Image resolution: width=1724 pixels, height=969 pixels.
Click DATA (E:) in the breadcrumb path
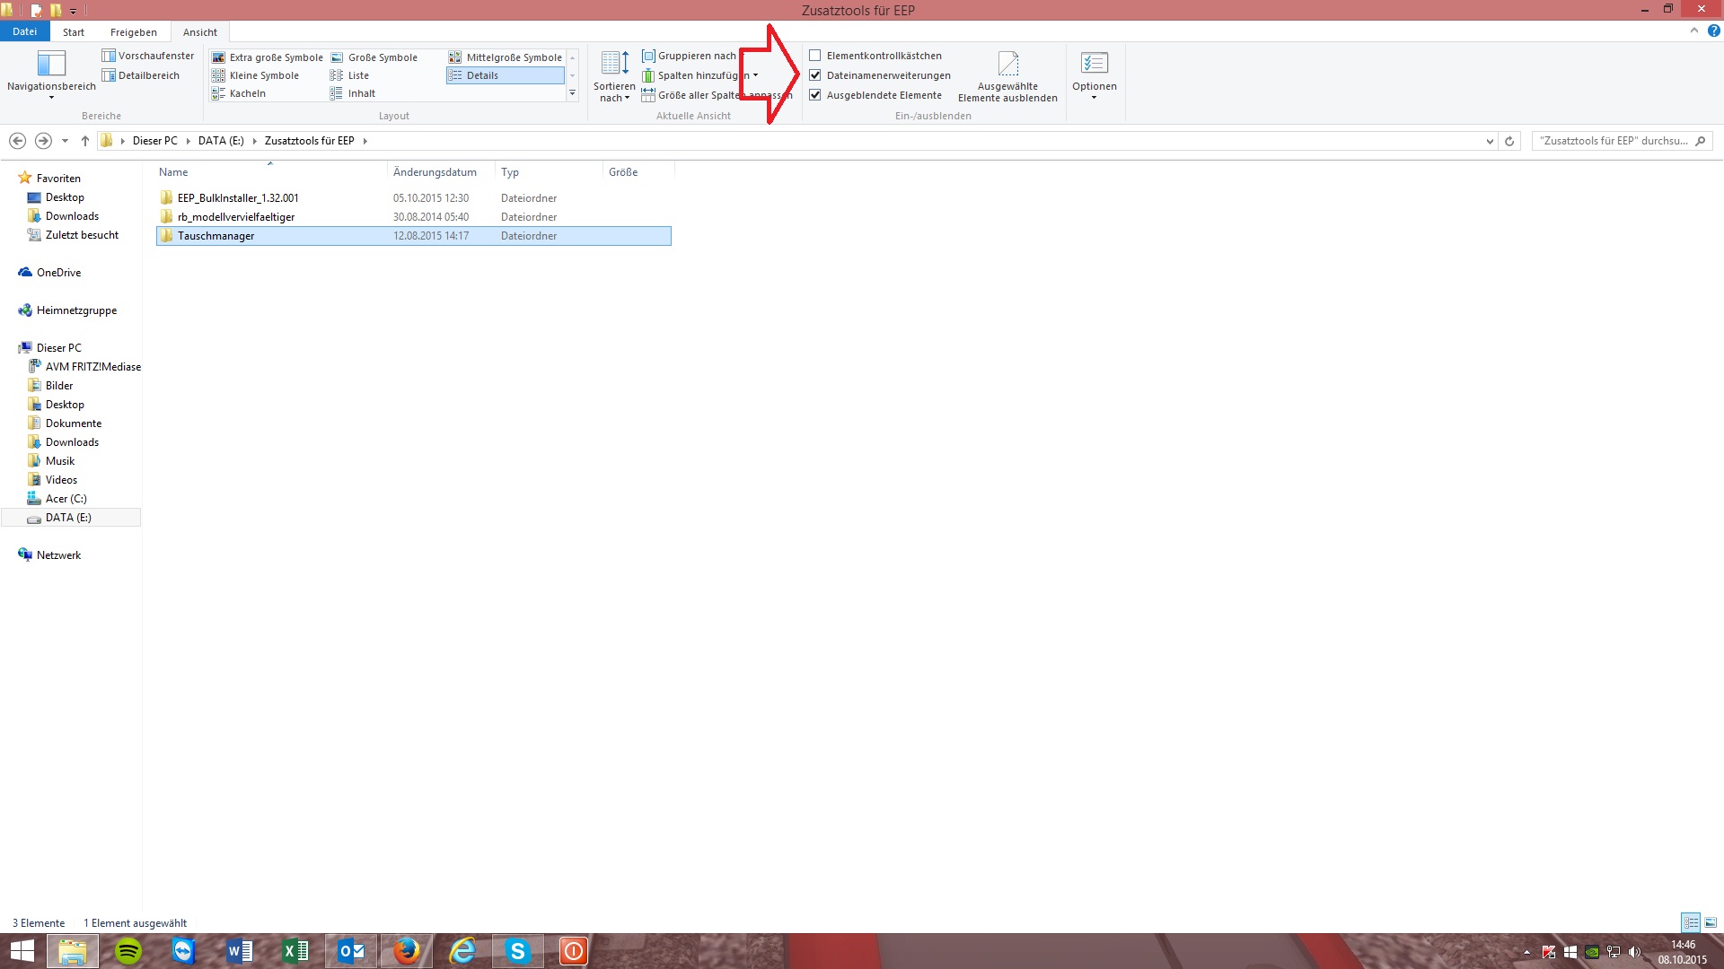(221, 141)
